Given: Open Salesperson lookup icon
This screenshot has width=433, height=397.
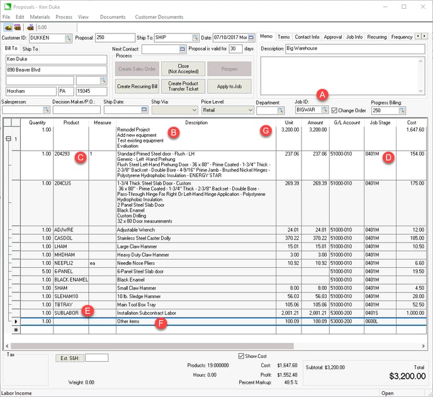Looking at the screenshot, I should coord(46,110).
